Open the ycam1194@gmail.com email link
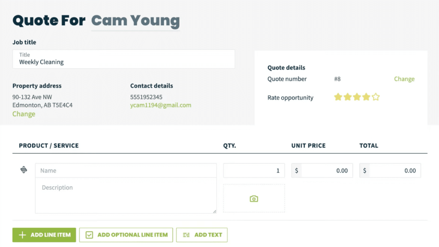 coord(161,105)
